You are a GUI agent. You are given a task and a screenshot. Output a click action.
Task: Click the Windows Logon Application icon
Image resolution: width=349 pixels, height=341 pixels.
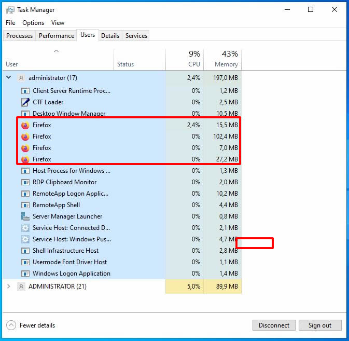click(25, 274)
